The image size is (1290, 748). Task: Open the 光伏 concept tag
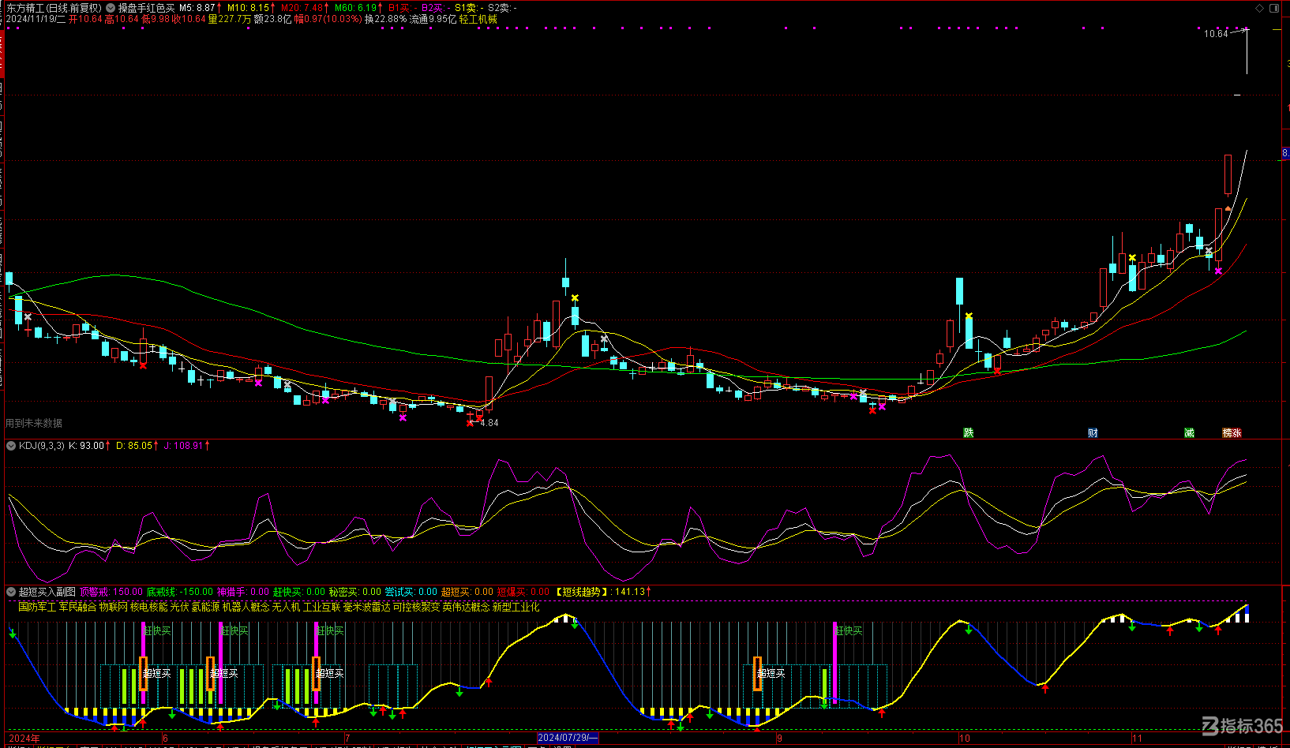pyautogui.click(x=179, y=607)
